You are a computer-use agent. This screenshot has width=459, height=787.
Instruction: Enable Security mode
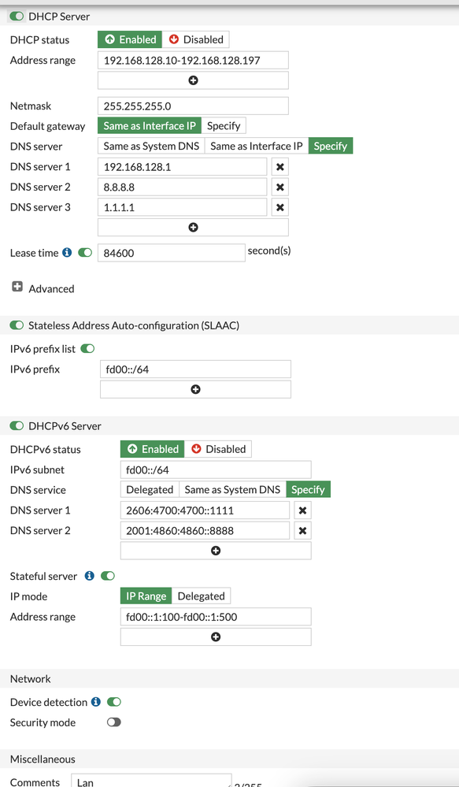pos(113,722)
